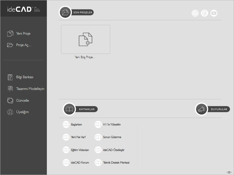This screenshot has width=234, height=175.
Task: Click the Bilgi Bankası question-book icon
Action: 10,77
